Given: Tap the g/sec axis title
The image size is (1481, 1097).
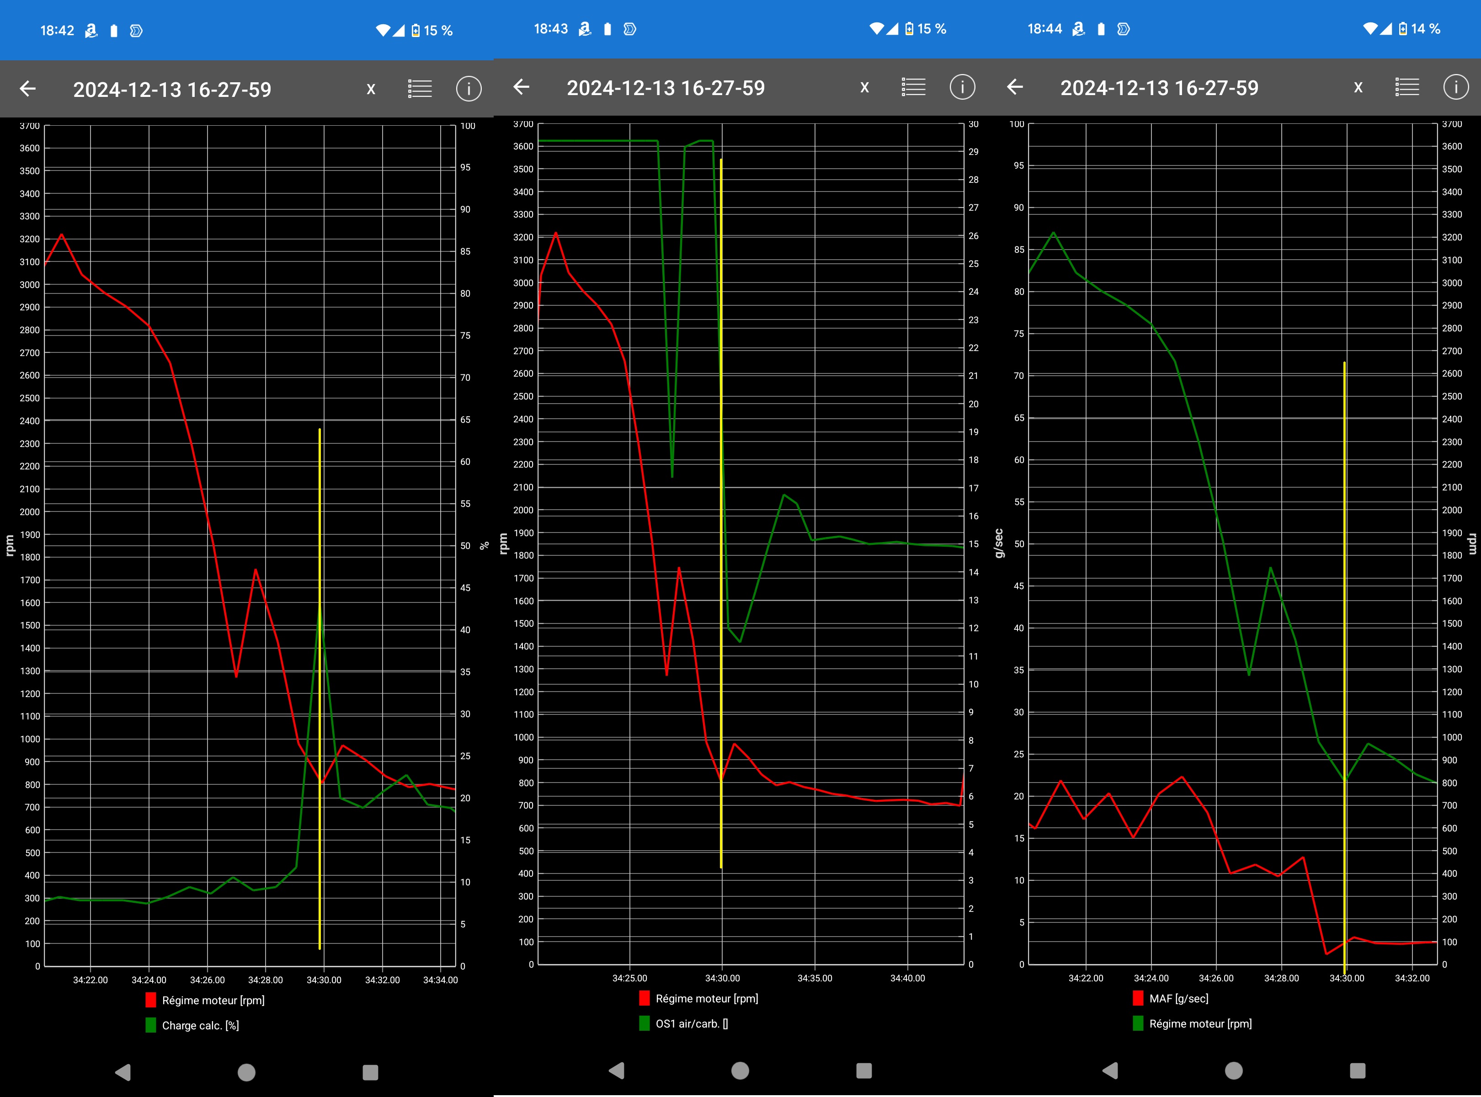Looking at the screenshot, I should pyautogui.click(x=998, y=543).
